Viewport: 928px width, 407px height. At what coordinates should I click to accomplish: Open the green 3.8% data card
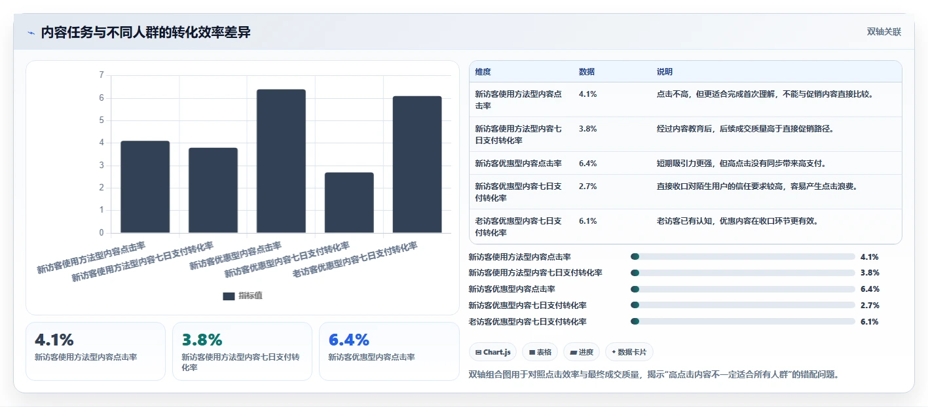point(242,351)
